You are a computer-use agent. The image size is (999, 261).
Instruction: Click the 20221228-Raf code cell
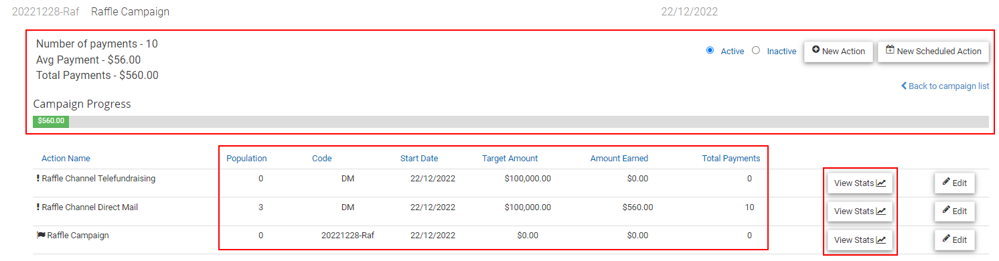pyautogui.click(x=348, y=236)
